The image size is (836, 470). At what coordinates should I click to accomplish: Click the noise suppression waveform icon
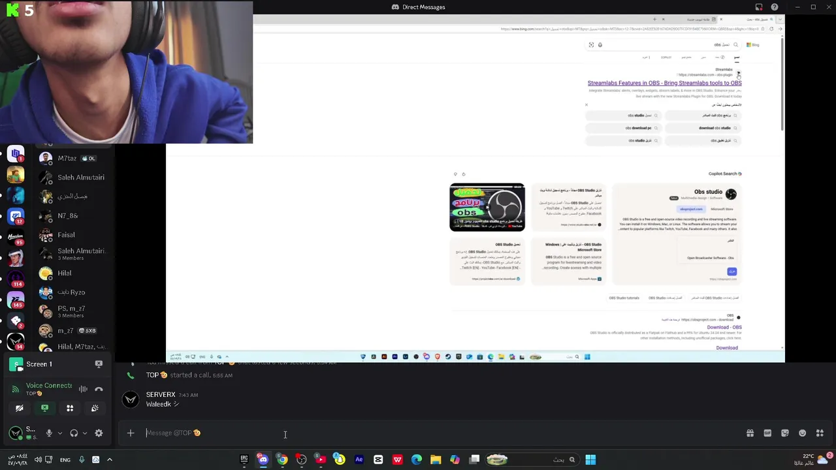pyautogui.click(x=83, y=389)
